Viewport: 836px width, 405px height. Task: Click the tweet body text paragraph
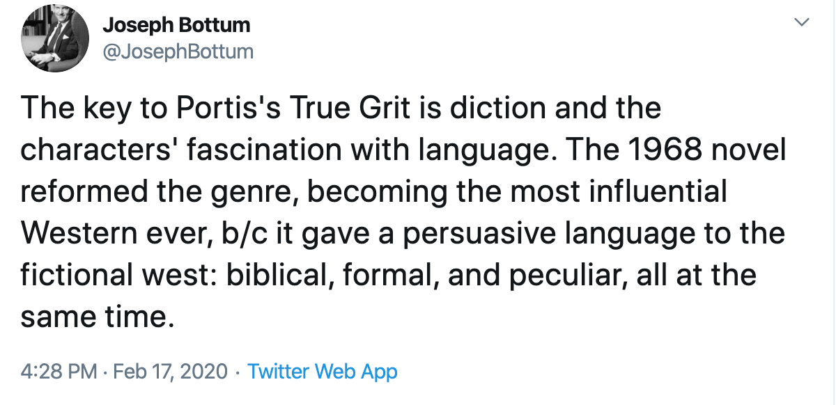(403, 212)
